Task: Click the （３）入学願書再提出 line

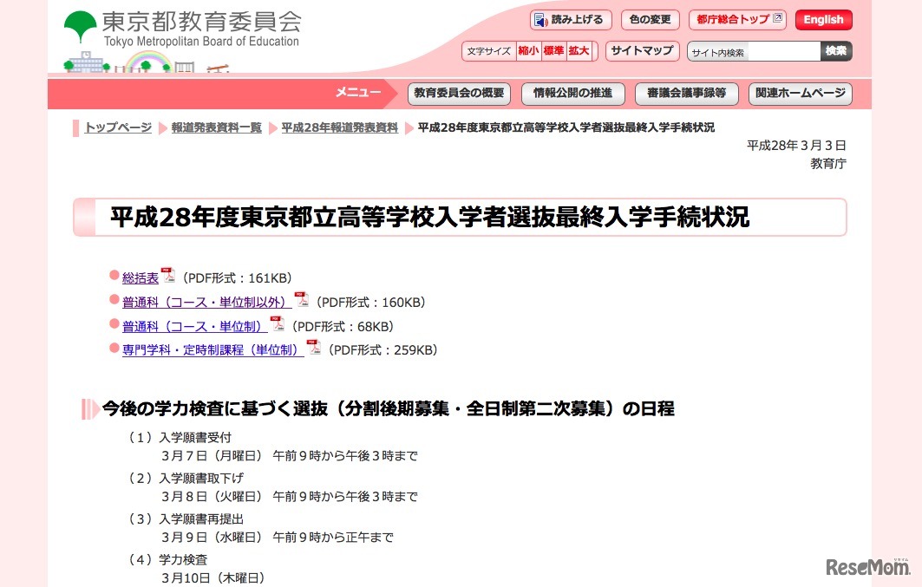Action: (185, 519)
